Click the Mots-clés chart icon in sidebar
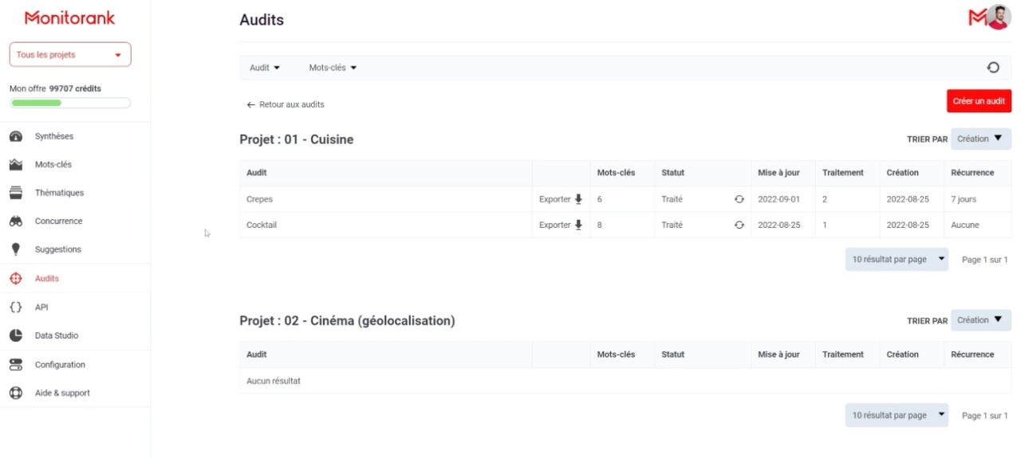Image resolution: width=1021 pixels, height=458 pixels. click(16, 165)
